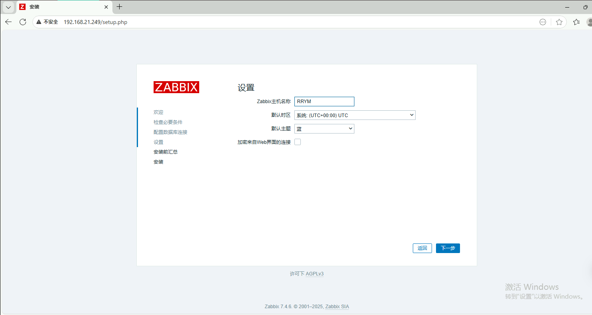
Task: Click the 下一步 button
Action: click(448, 248)
